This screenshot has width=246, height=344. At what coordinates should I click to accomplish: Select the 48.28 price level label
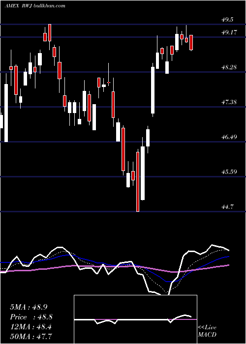point(229,67)
